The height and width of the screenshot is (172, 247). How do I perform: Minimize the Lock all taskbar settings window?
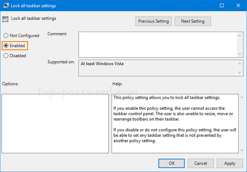pos(203,6)
